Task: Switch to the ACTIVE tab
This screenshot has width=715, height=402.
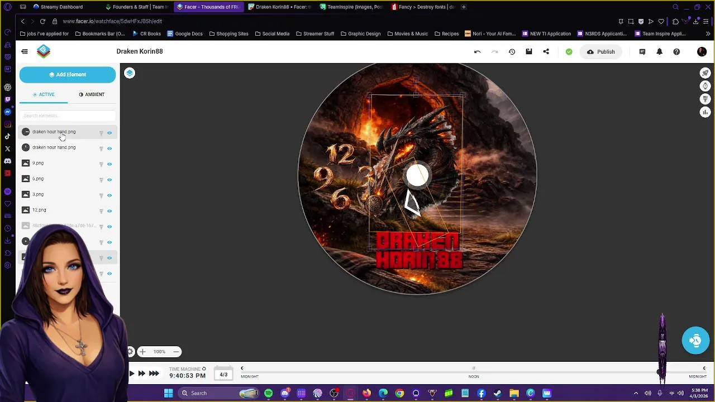Action: [44, 94]
